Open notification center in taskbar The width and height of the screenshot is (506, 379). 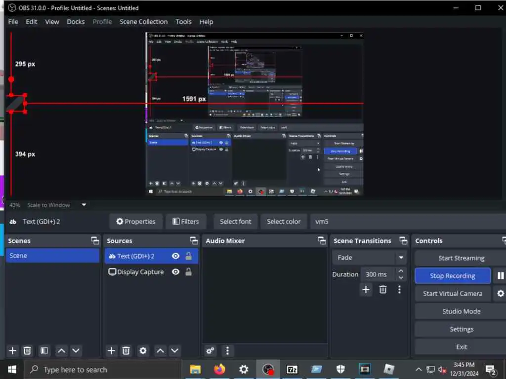pos(491,369)
